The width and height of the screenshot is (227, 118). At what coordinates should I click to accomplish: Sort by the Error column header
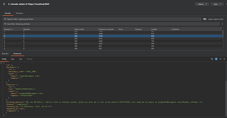126,29
